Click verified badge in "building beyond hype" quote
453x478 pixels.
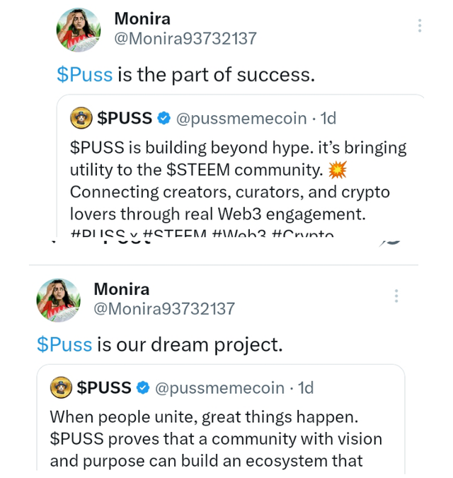pos(164,119)
